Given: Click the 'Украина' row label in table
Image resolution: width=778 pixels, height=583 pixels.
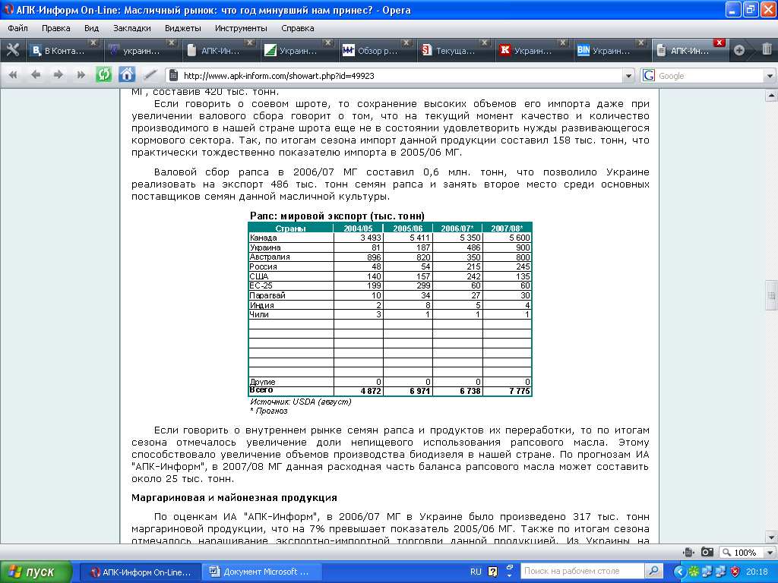Looking at the screenshot, I should 265,247.
